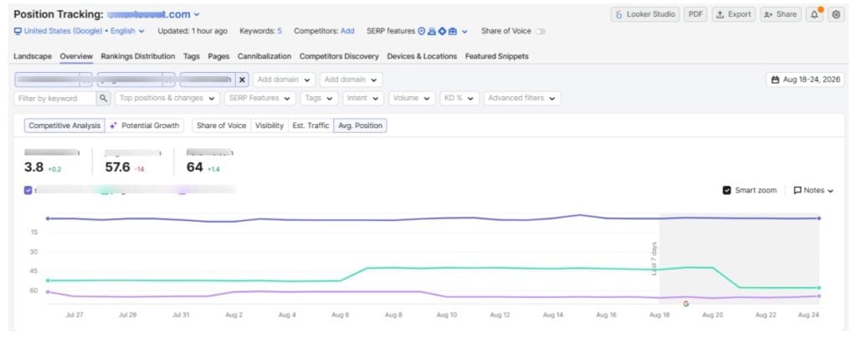This screenshot has height=349, width=857.
Task: Switch to Pages tab
Action: pyautogui.click(x=218, y=56)
